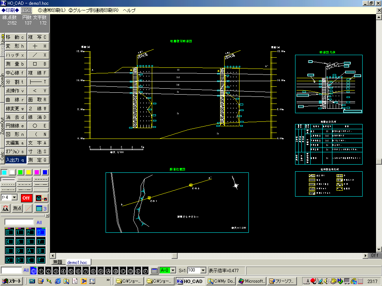The image size is (382, 286).
Task: Select the 測量 b survey tool
Action: point(16,64)
